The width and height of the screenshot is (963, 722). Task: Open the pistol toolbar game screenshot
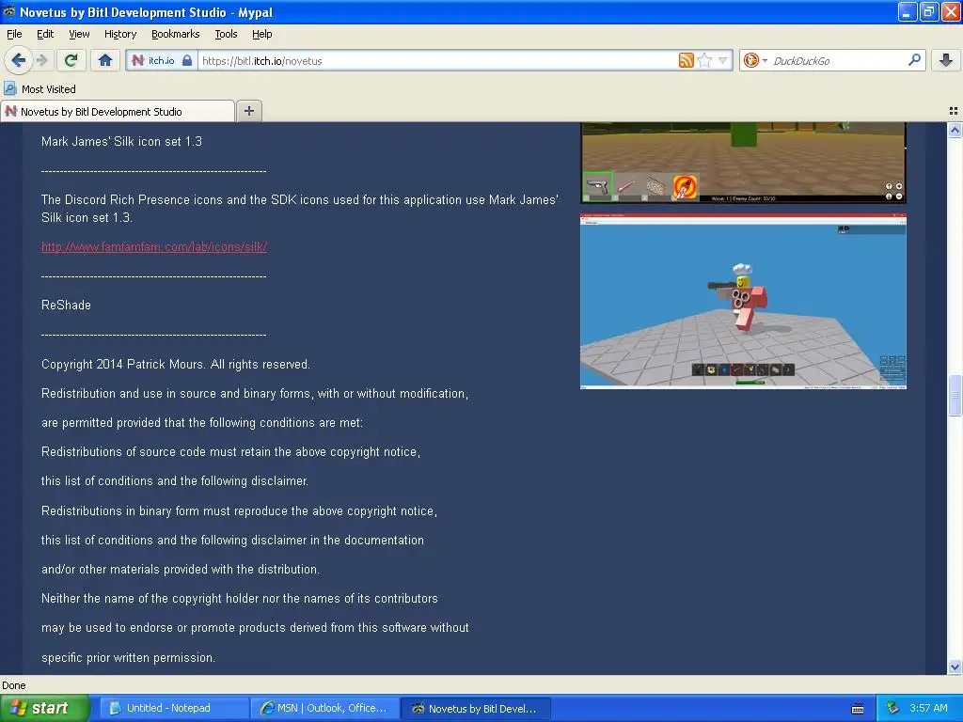point(743,162)
